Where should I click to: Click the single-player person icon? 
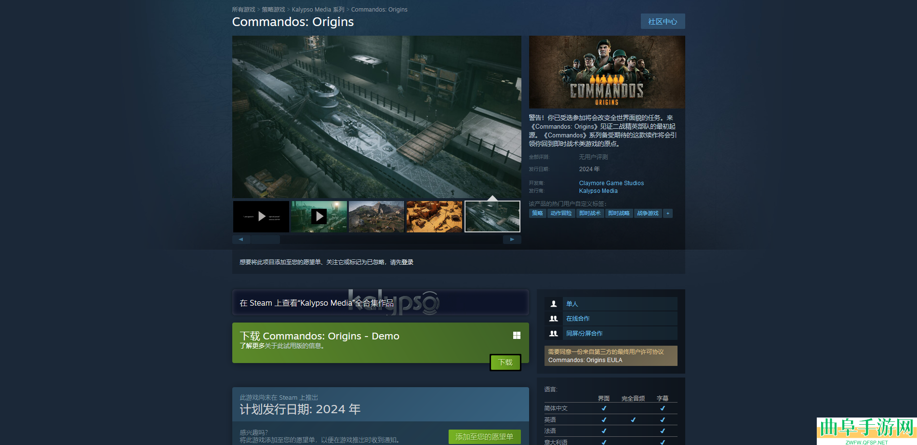[x=554, y=304]
